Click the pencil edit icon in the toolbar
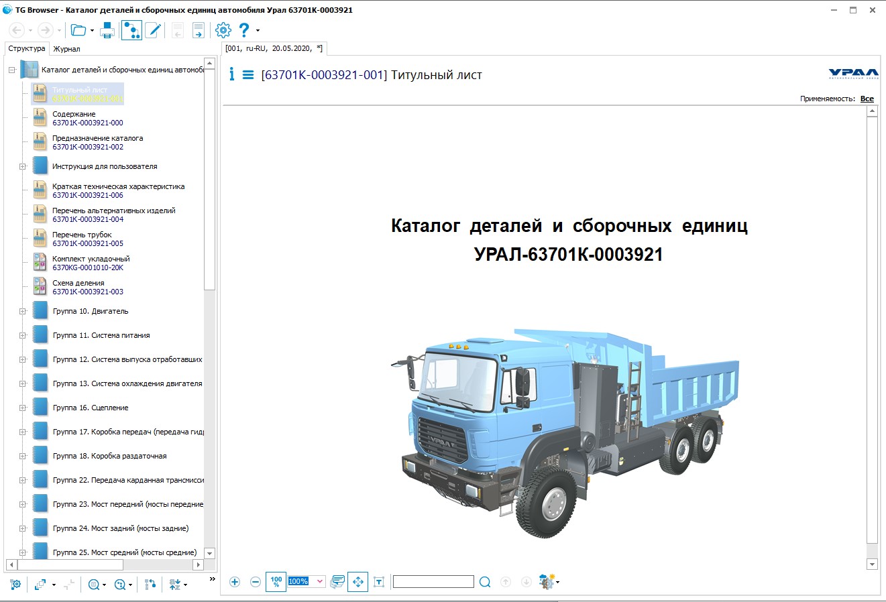 point(153,30)
